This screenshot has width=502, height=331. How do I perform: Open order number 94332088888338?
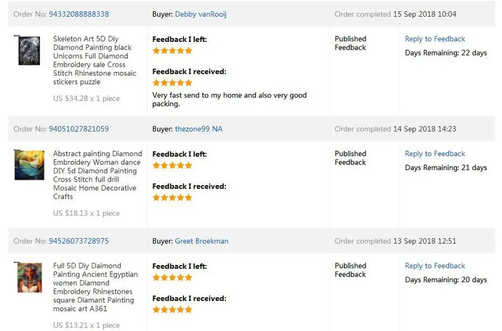click(x=79, y=14)
